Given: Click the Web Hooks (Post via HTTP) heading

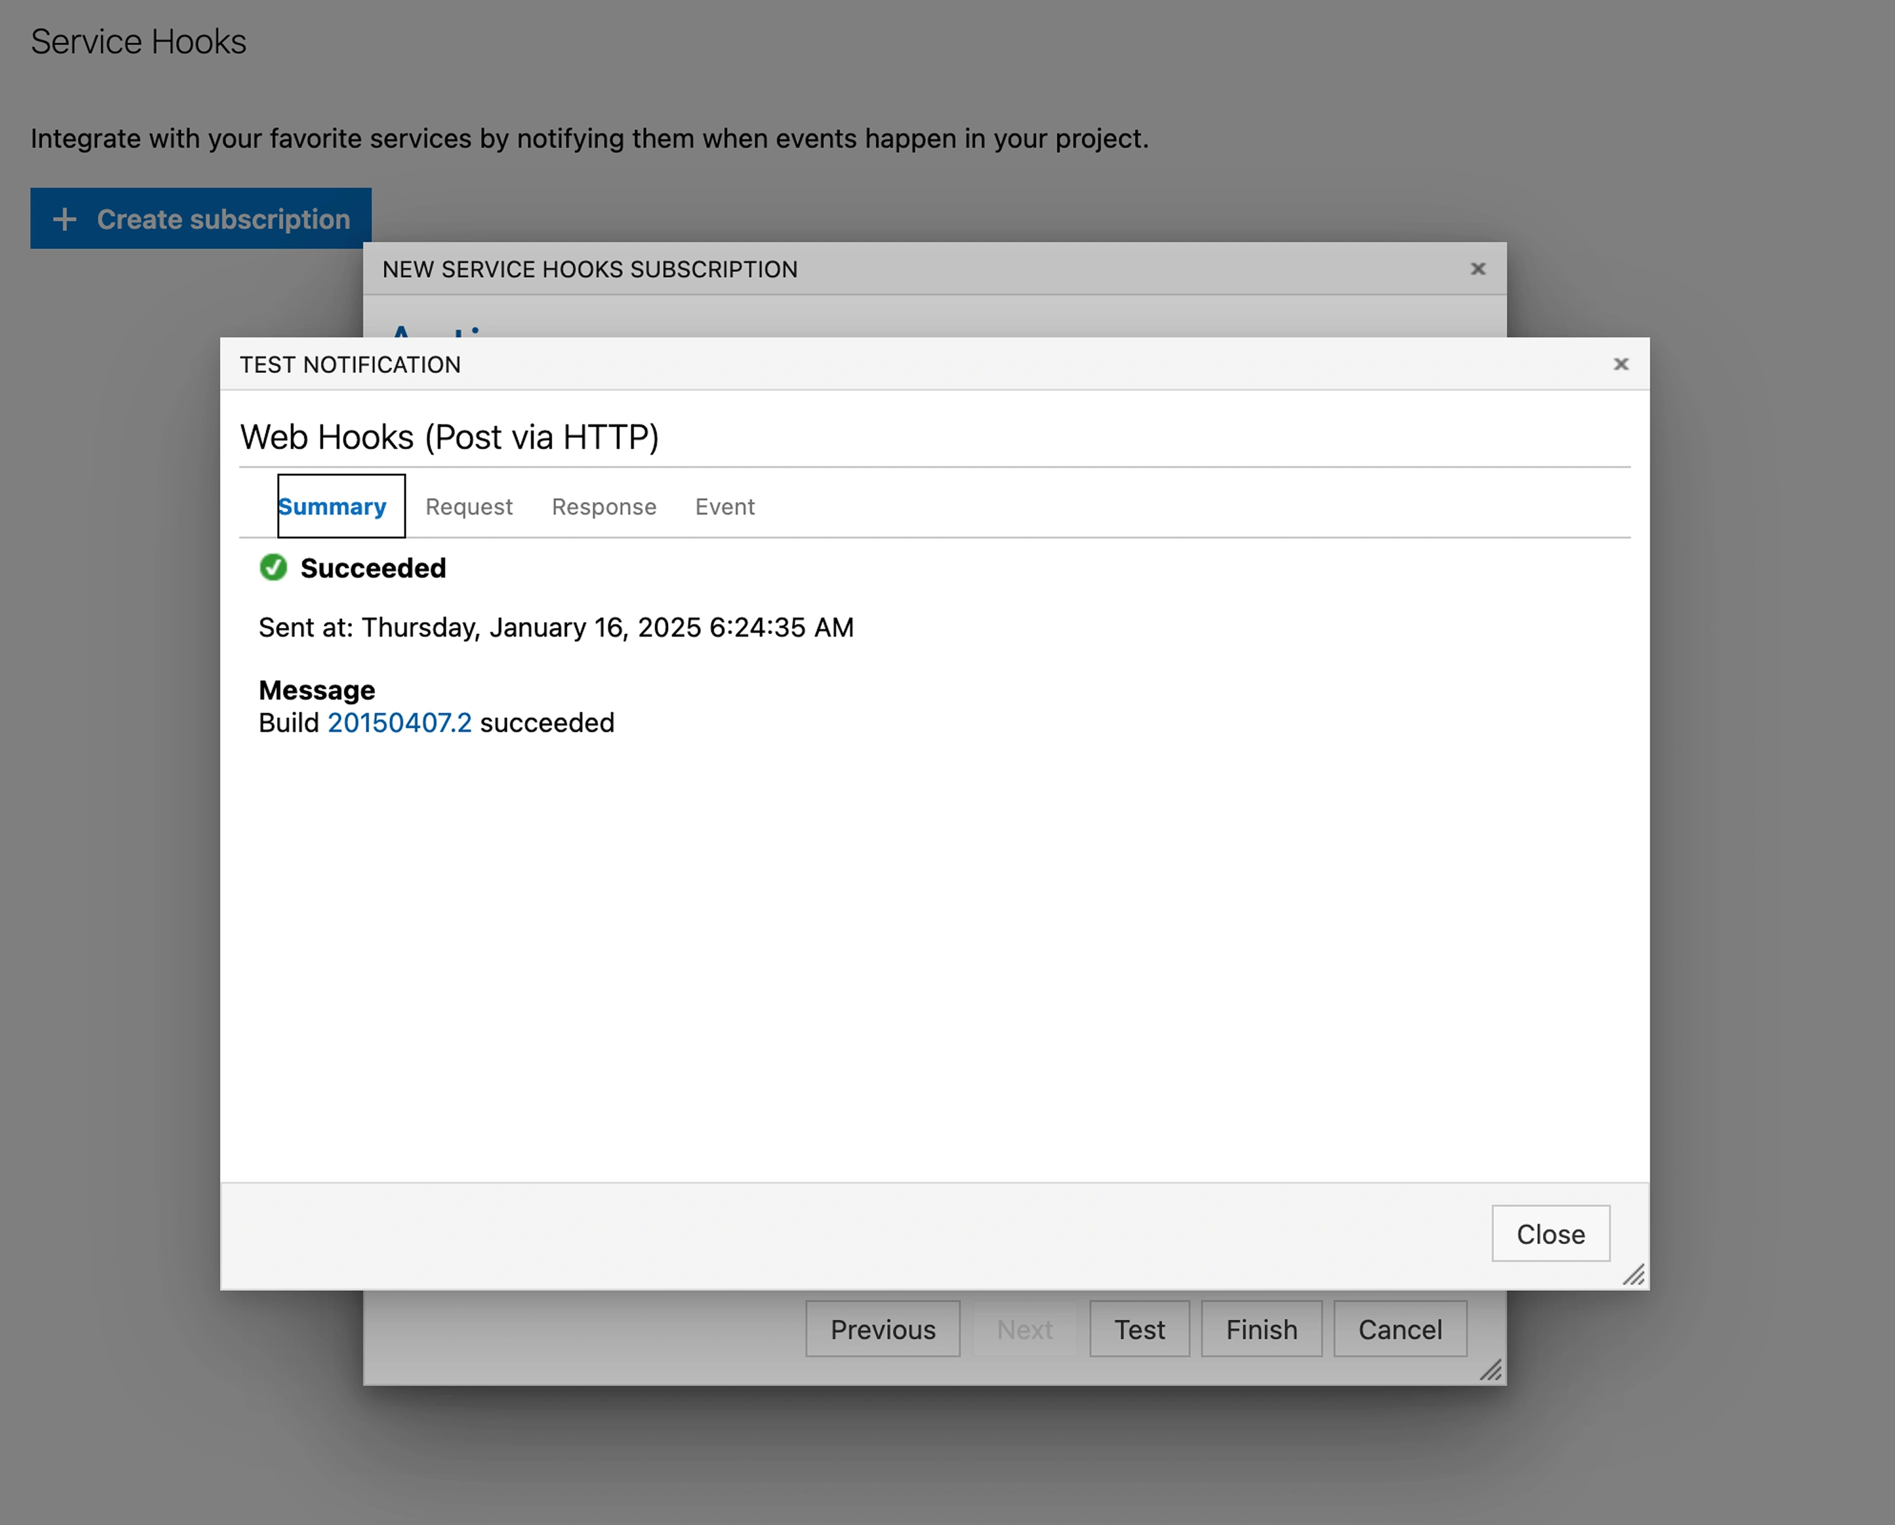Looking at the screenshot, I should [x=449, y=437].
